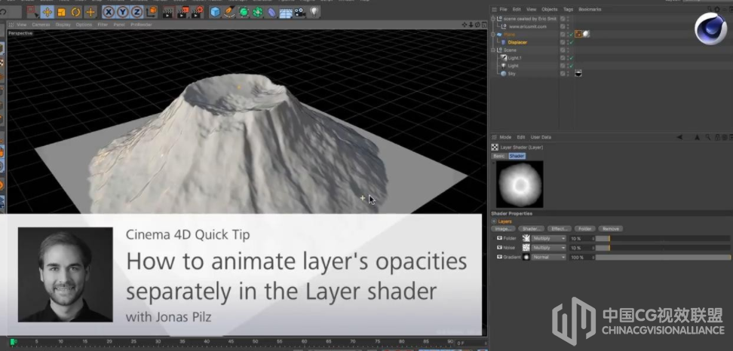This screenshot has height=351, width=733.
Task: Open the deformer bend icon
Action: pos(271,12)
